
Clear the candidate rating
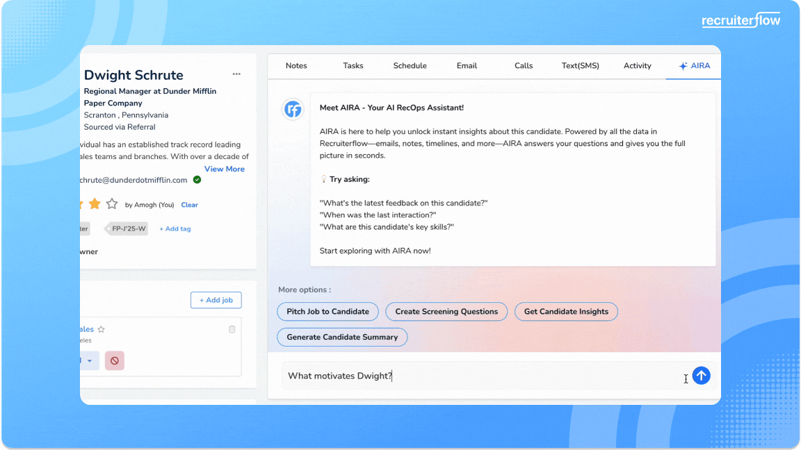[189, 205]
